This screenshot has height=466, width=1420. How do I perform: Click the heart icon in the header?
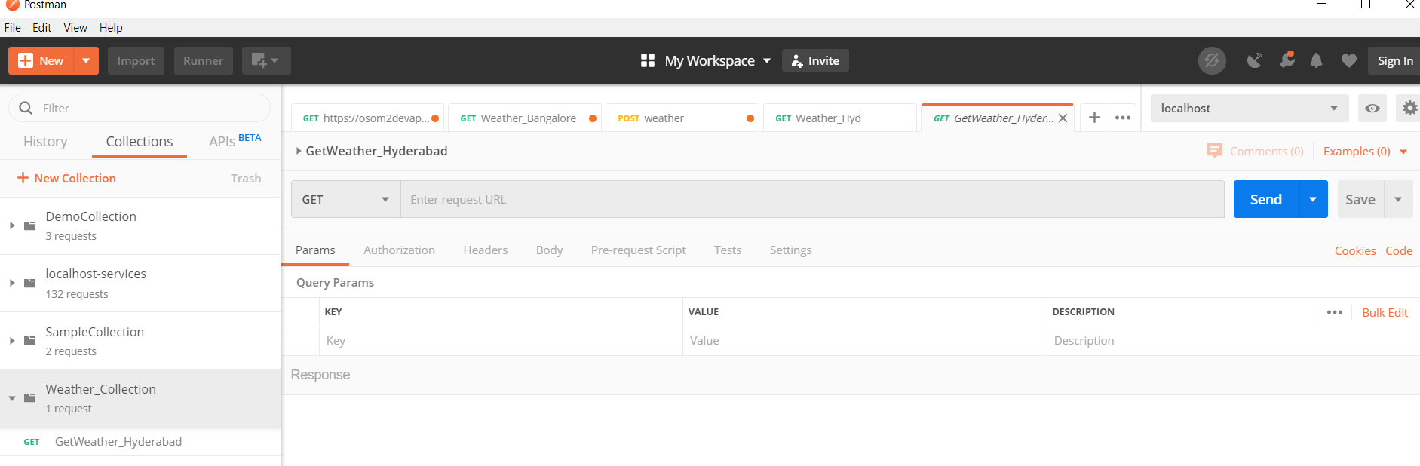tap(1349, 60)
